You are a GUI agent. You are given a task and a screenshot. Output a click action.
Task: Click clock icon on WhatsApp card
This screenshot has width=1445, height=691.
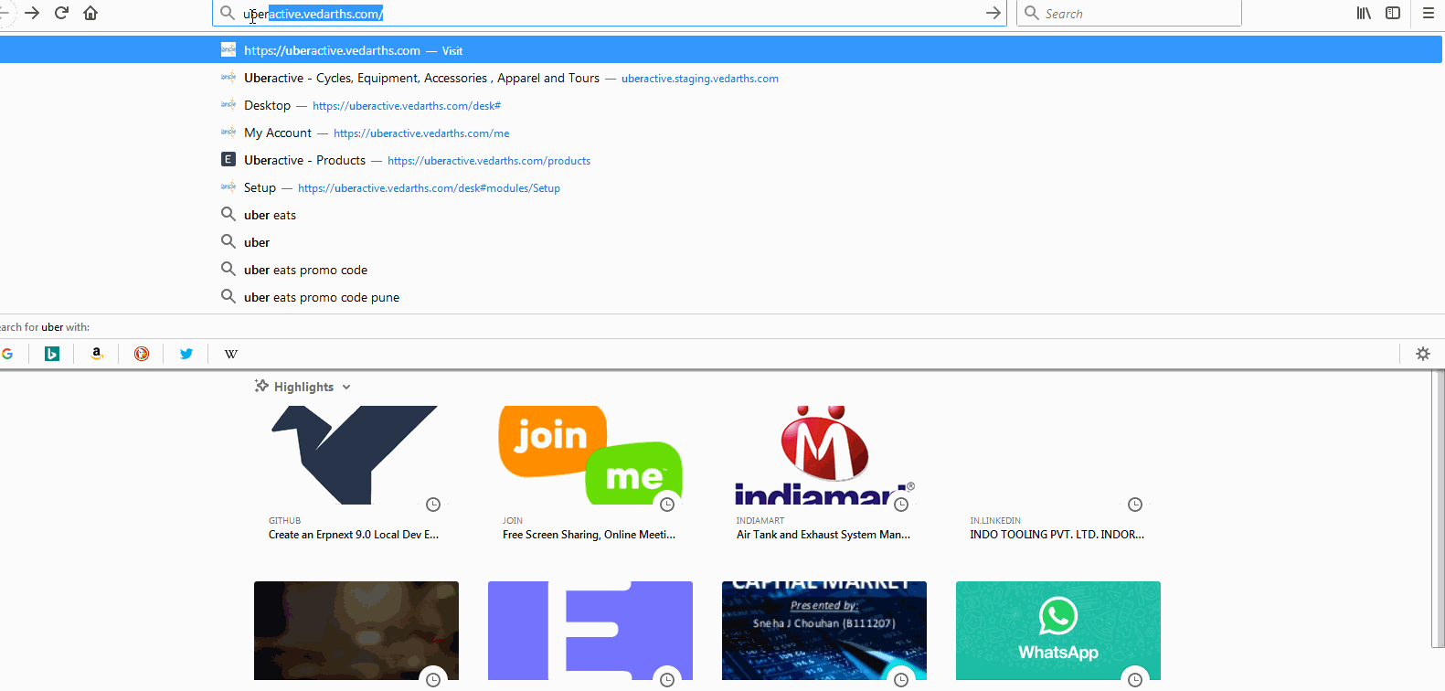click(x=1135, y=679)
